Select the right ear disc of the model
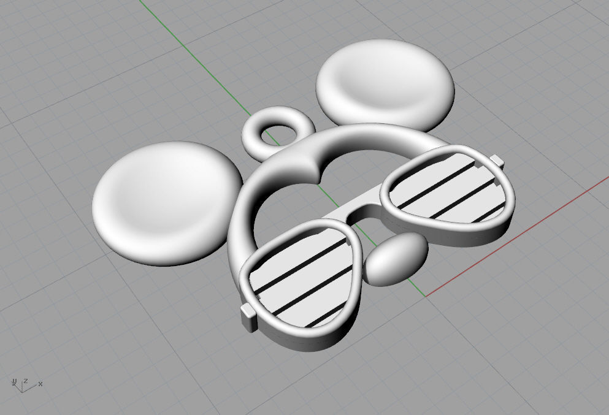 pyautogui.click(x=385, y=85)
